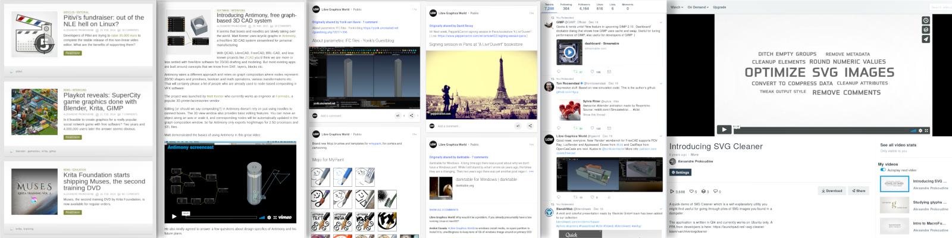Viewport: 952px width, 238px height.
Task: Click Read more under Pitivi fundraiser article
Action: (73, 53)
